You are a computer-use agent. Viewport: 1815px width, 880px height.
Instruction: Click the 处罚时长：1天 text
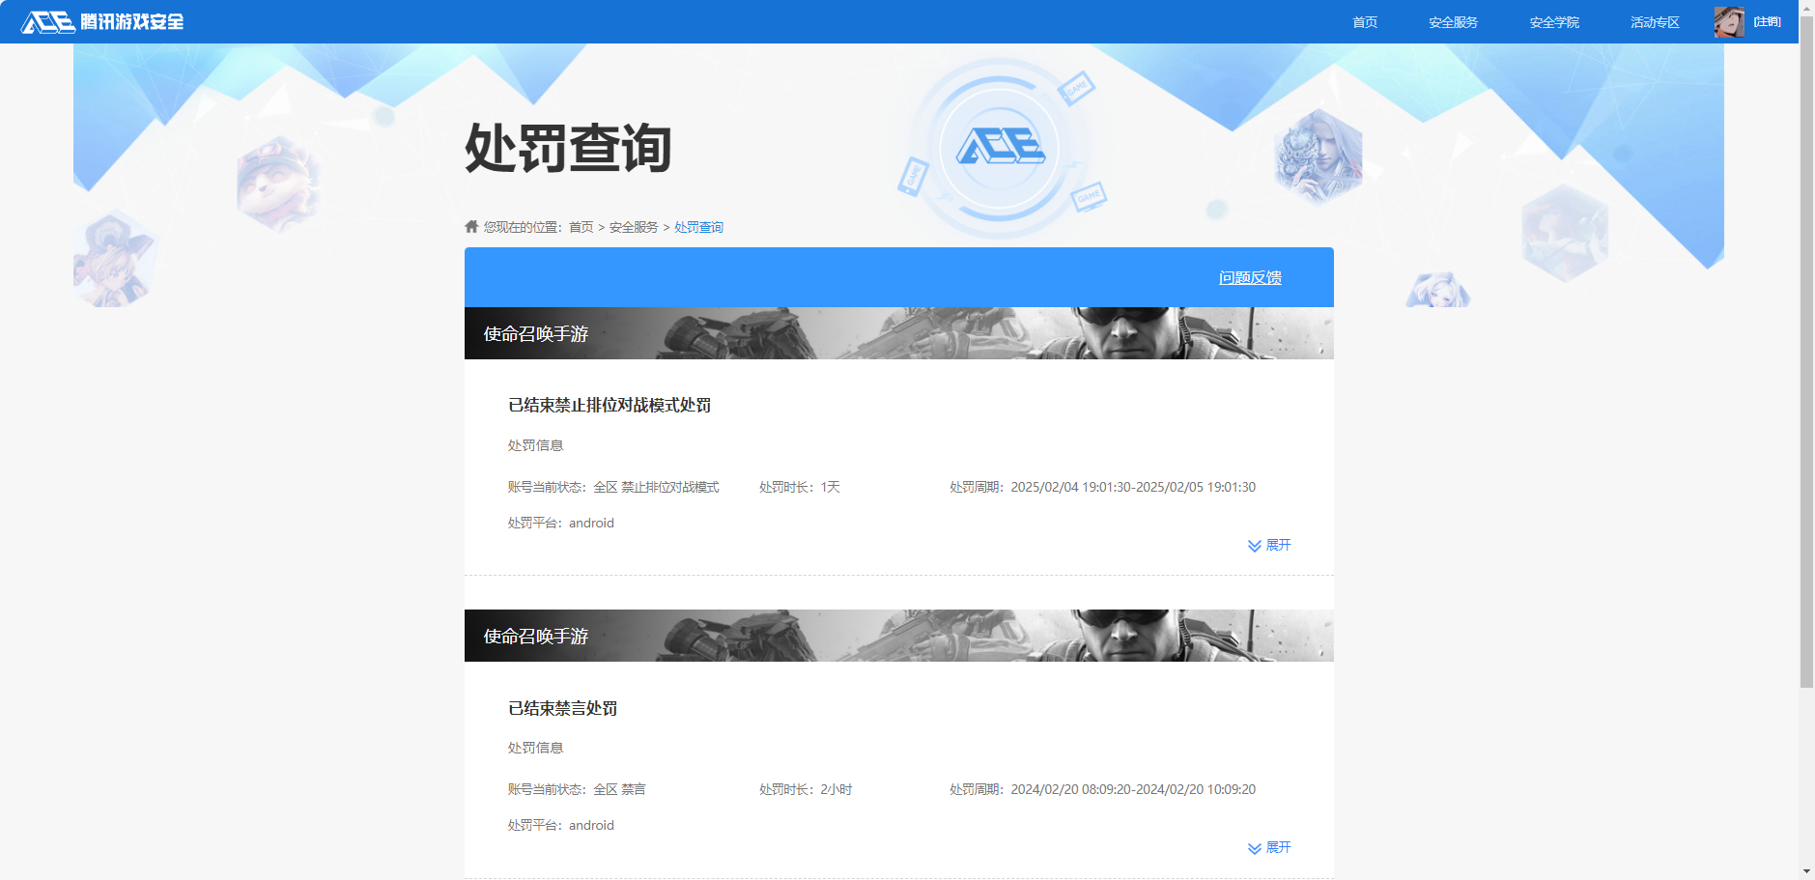pos(800,487)
